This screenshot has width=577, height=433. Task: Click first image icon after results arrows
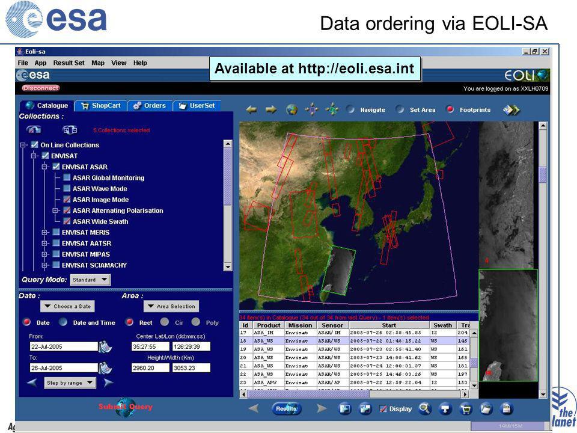[x=345, y=409]
